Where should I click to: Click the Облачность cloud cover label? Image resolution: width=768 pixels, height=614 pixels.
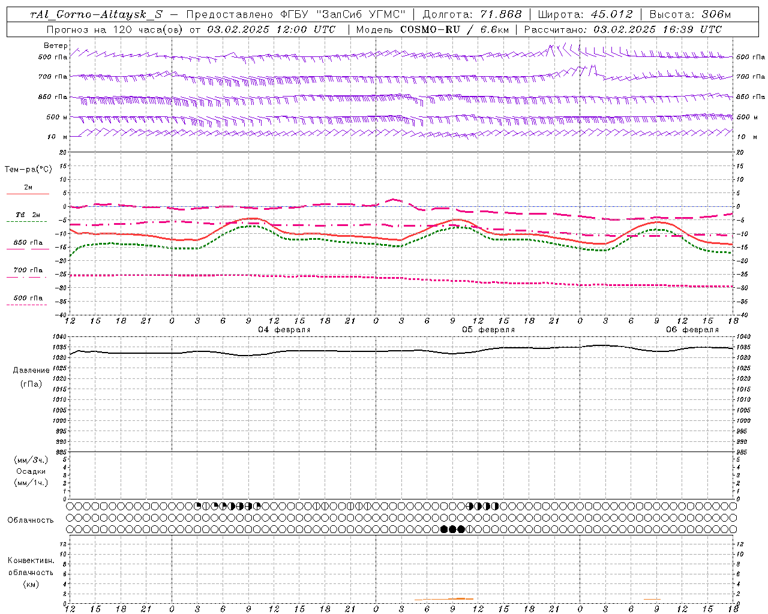click(x=31, y=520)
